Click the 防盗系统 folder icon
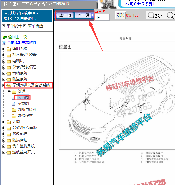The height and width of the screenshot is (185, 175). [x=9, y=79]
